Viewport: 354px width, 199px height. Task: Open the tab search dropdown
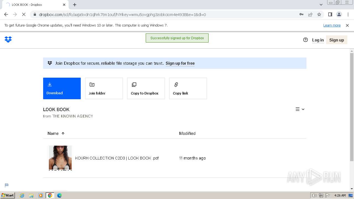click(x=321, y=5)
